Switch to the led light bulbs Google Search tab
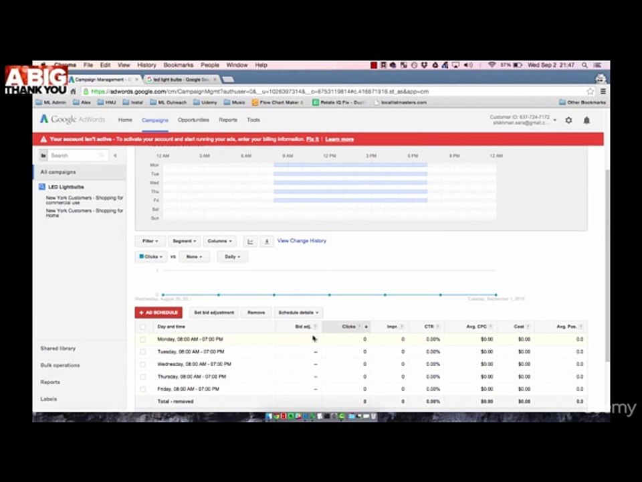Screen dimensions: 642x482 coord(182,79)
